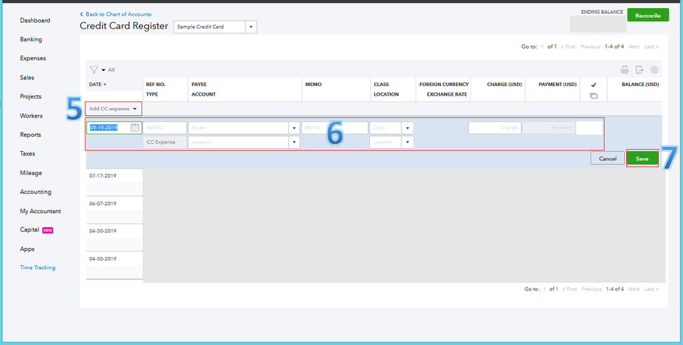This screenshot has width=683, height=345.
Task: Click the Account input field
Action: tap(239, 142)
